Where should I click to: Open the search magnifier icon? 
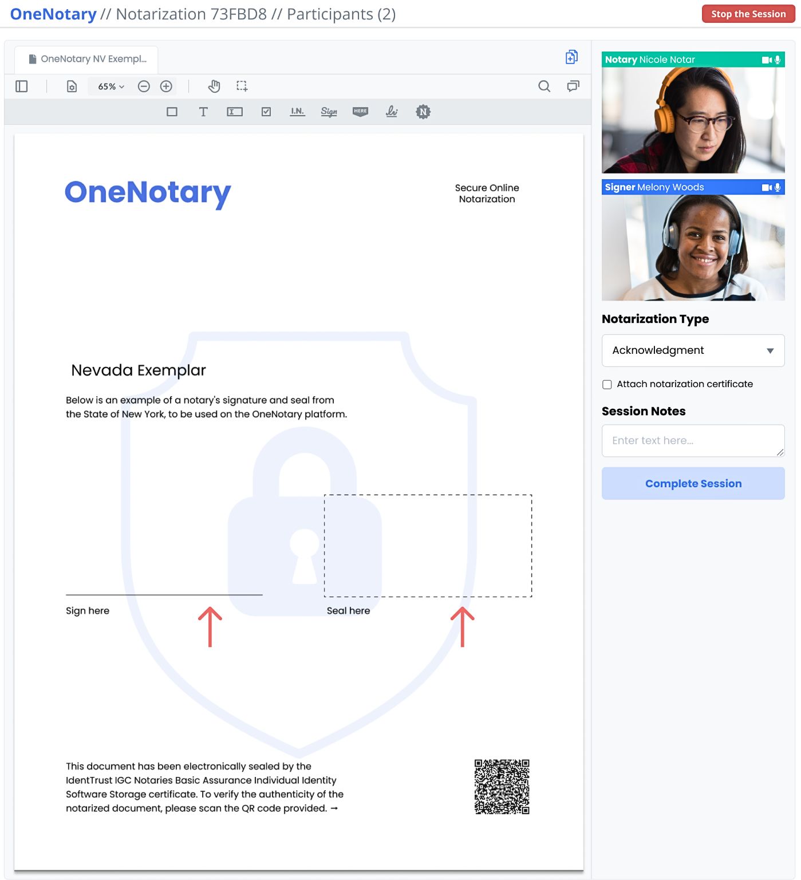[x=544, y=86]
